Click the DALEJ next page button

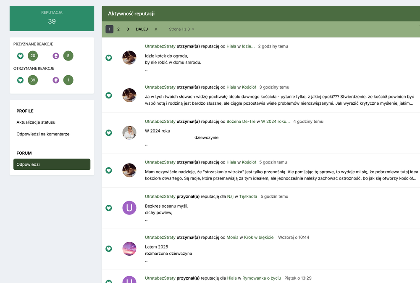pyautogui.click(x=142, y=29)
